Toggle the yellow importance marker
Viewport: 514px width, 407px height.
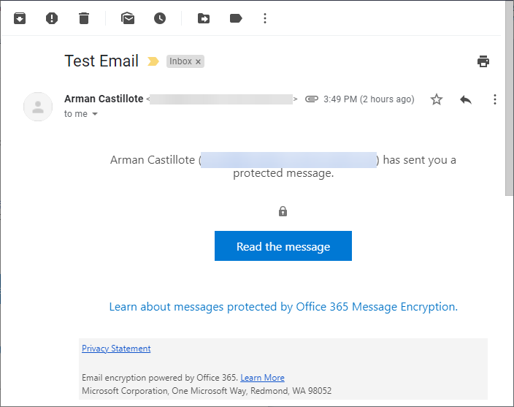[153, 61]
